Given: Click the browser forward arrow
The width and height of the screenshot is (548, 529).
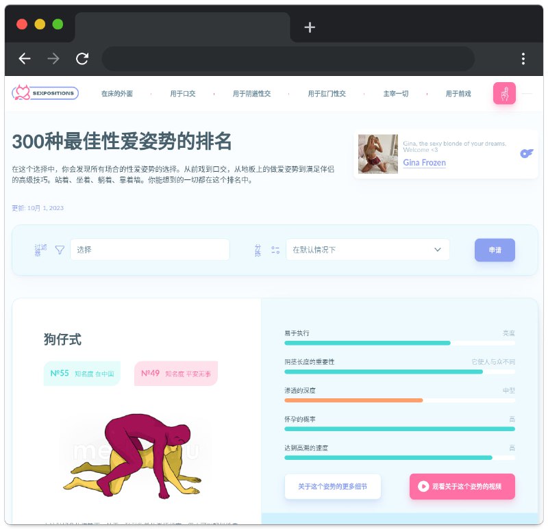Looking at the screenshot, I should 53,59.
